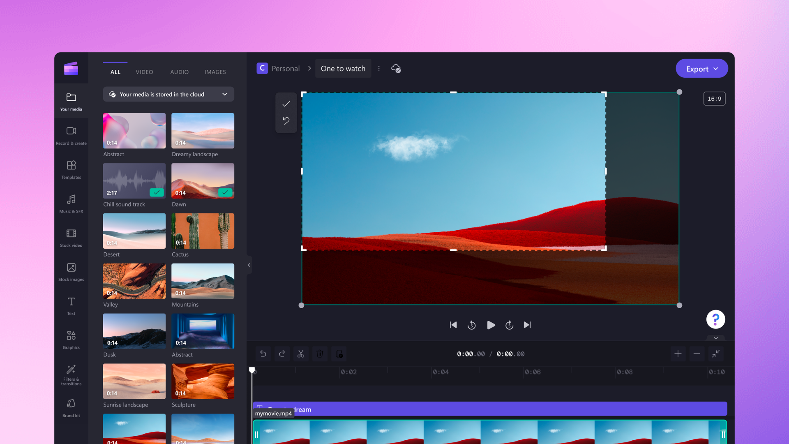Drag the timeline zoom slider to zoom in
This screenshot has height=444, width=789.
click(x=678, y=354)
